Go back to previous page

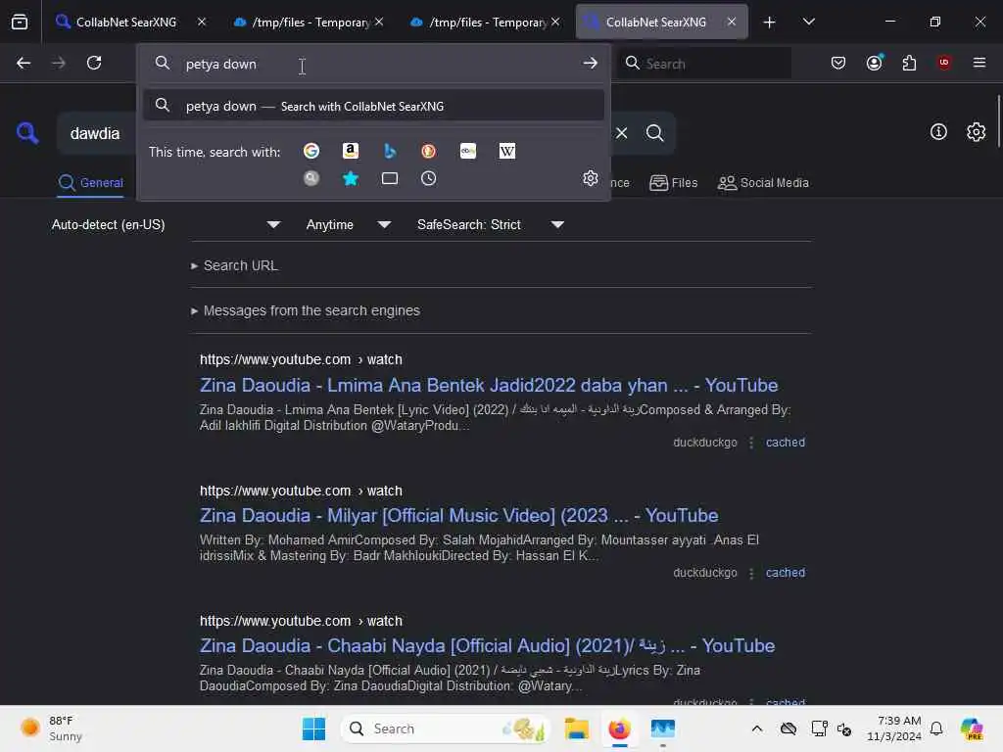pyautogui.click(x=24, y=63)
